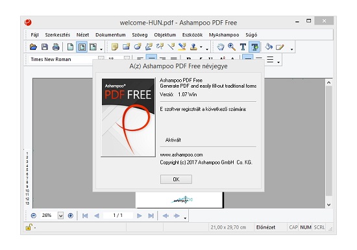Go to the previous page
This screenshot has height=250, width=357.
click(97, 216)
